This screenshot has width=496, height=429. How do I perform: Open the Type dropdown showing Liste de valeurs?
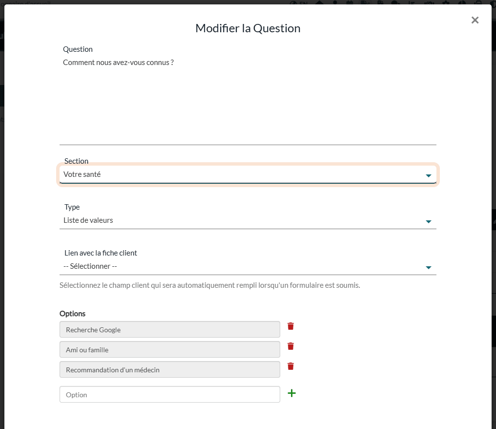pyautogui.click(x=248, y=220)
